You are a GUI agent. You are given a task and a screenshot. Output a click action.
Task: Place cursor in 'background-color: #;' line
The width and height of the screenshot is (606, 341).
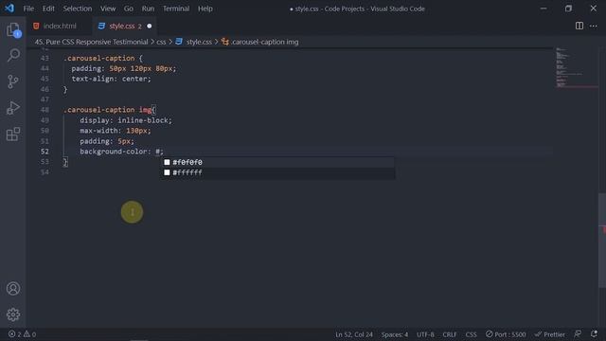coord(122,152)
